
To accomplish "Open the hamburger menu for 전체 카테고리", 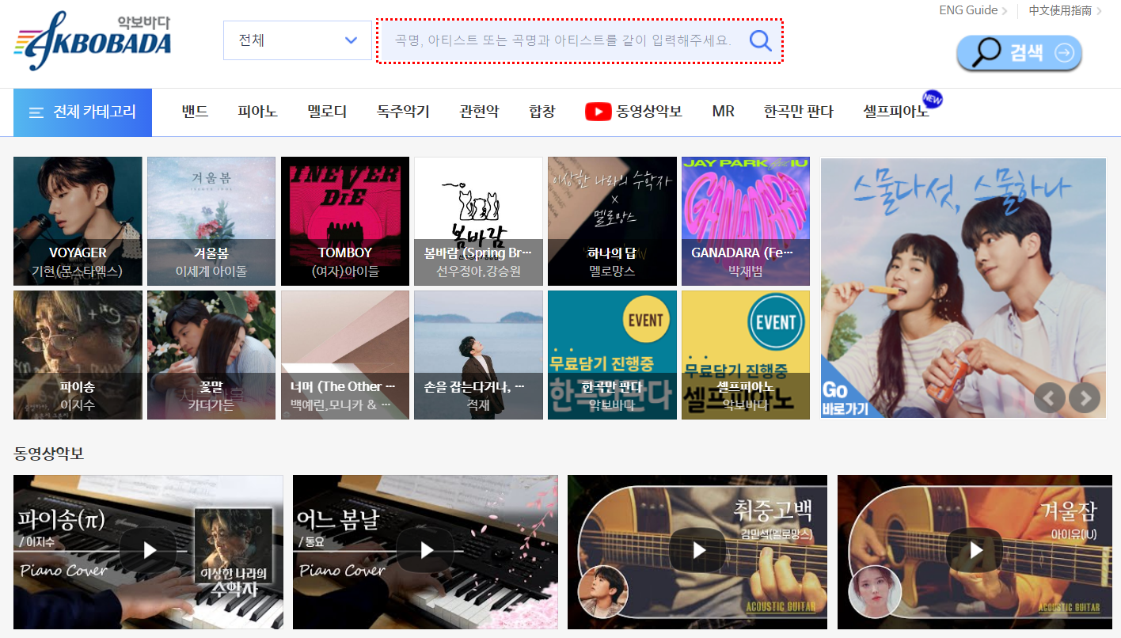I will coord(36,112).
